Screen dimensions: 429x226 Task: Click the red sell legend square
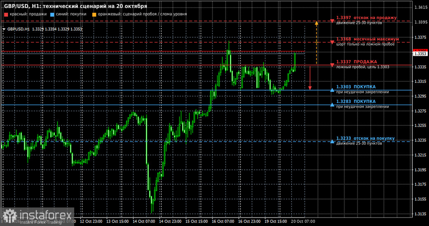(6, 14)
